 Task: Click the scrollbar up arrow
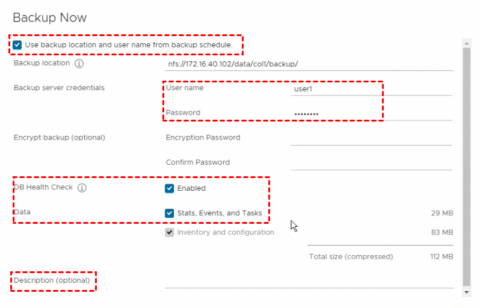466,43
